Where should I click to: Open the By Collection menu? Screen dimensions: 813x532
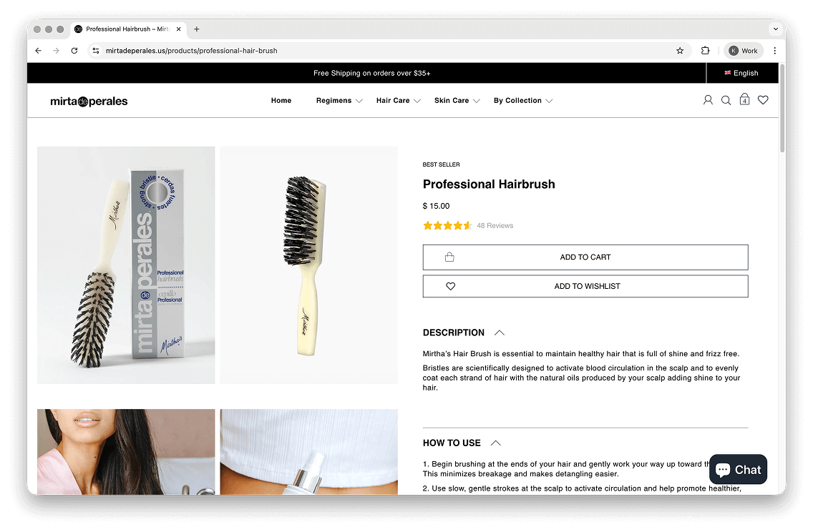click(522, 101)
